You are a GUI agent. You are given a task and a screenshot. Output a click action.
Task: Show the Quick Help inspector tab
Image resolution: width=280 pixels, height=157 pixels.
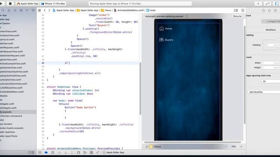(x=276, y=10)
